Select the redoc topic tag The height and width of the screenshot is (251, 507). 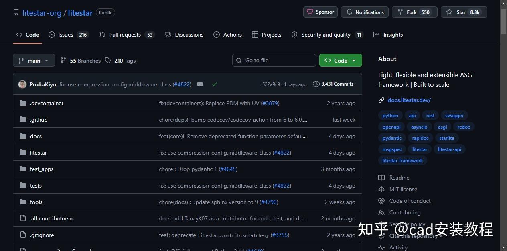(x=464, y=127)
